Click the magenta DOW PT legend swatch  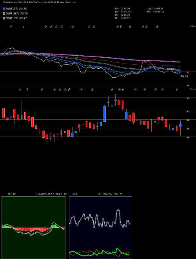4,18
